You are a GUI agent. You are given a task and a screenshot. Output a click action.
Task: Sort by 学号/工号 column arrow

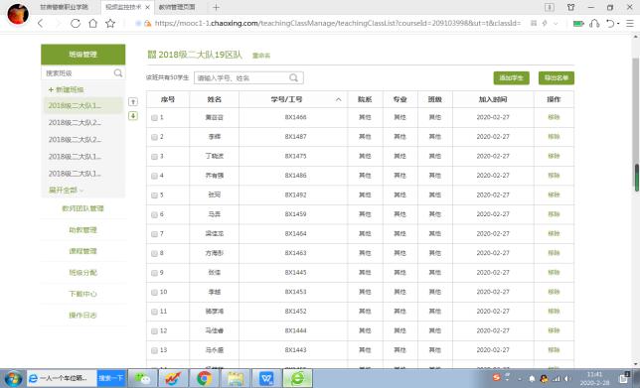[338, 99]
